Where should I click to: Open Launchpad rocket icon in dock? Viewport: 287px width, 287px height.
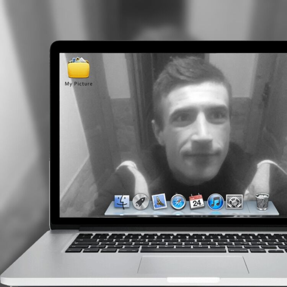click(x=140, y=202)
